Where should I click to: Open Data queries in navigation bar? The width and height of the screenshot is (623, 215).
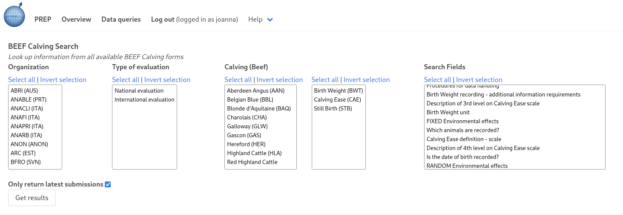(121, 19)
